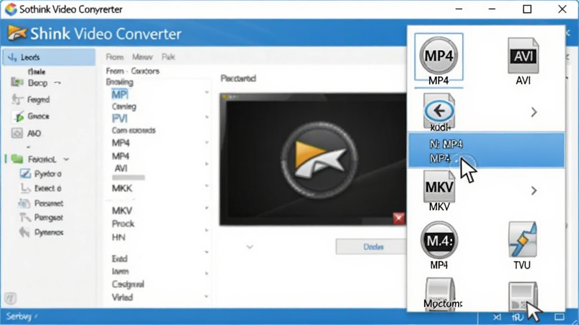The image size is (579, 325).
Task: Click the Serbvy status bar label
Action: click(x=19, y=317)
